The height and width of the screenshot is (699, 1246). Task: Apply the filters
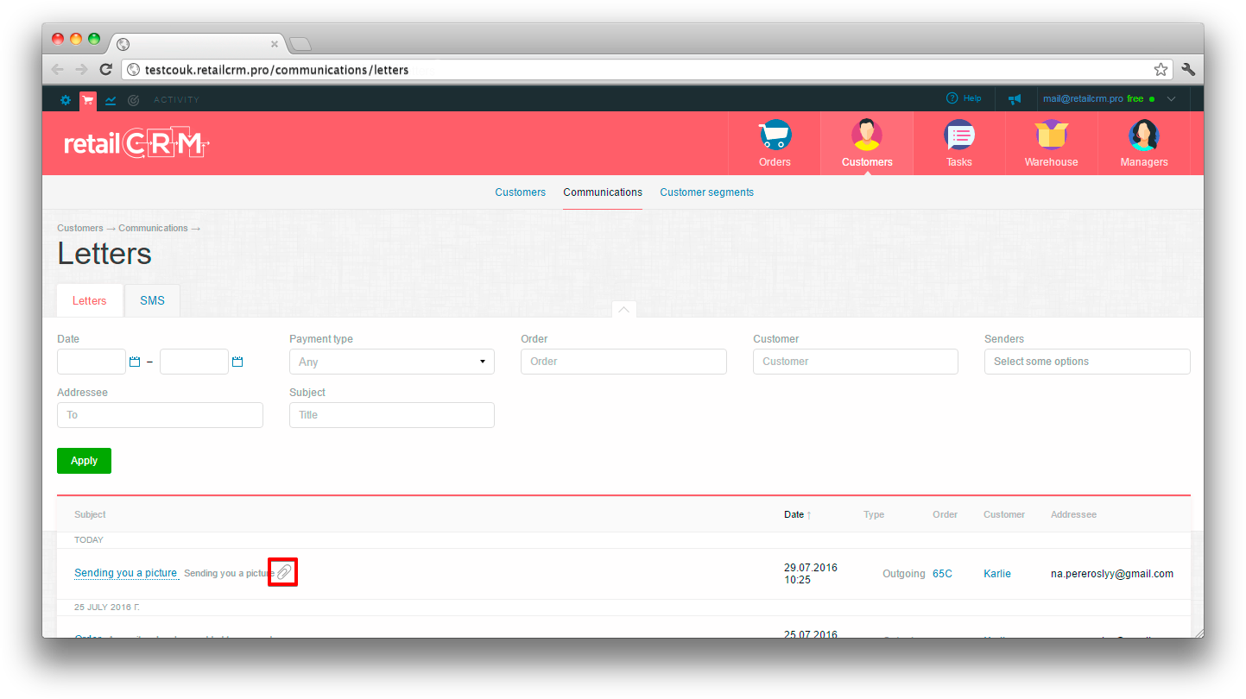(x=84, y=461)
